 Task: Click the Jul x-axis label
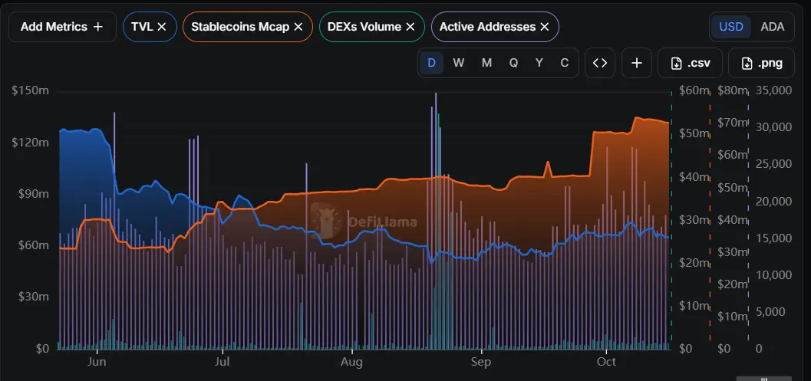pos(222,362)
